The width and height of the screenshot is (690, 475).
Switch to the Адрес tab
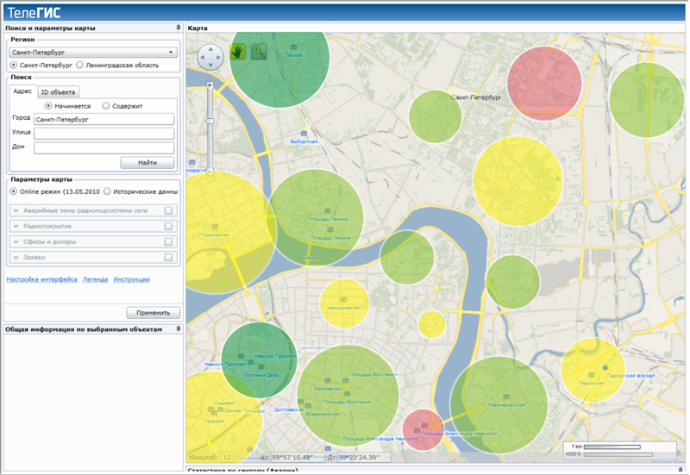coord(23,91)
